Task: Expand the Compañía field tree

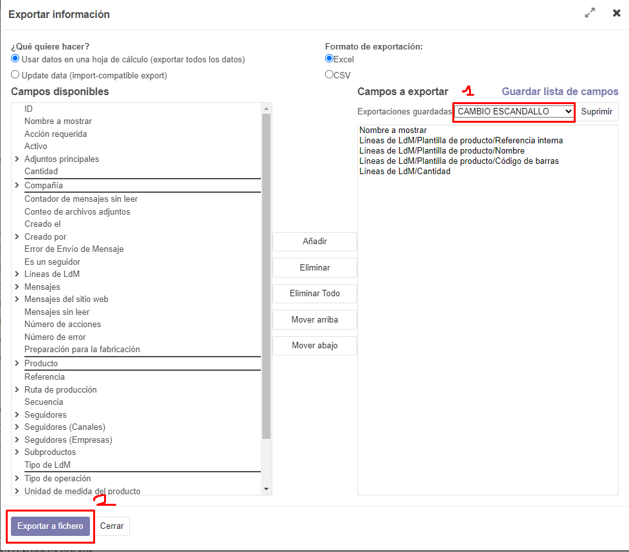Action: click(x=17, y=185)
